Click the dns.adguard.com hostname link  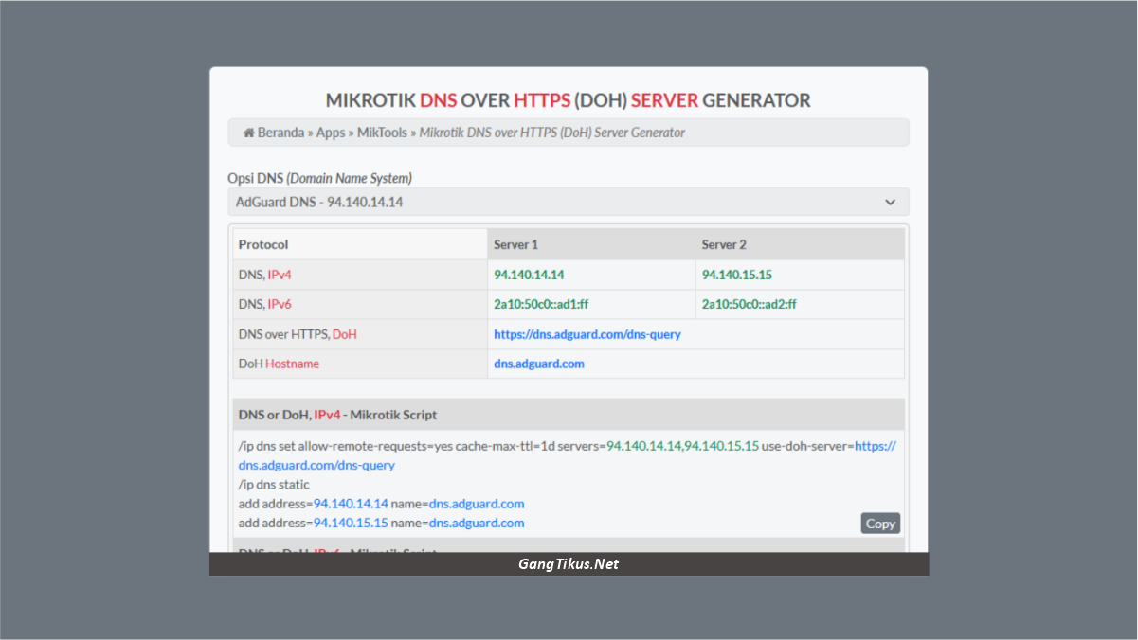(x=538, y=363)
